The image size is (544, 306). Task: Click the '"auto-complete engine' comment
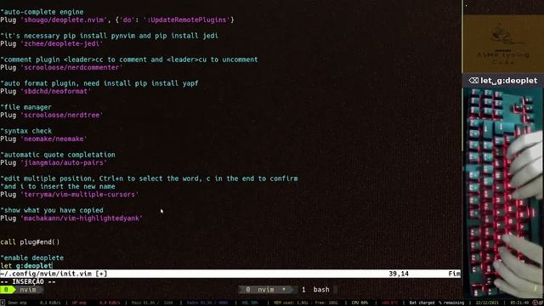(x=42, y=12)
